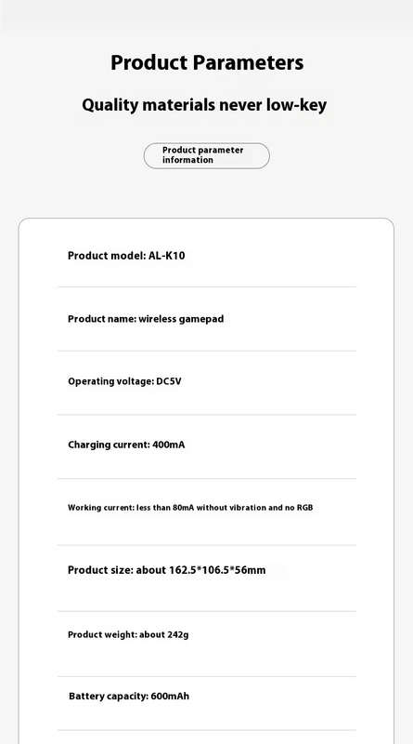This screenshot has height=744, width=413.
Task: Select the Product name wireless gamepad row
Action: 206,319
